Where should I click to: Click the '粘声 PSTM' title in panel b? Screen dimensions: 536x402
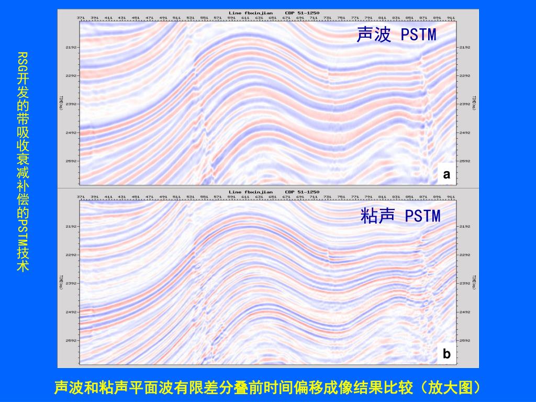click(x=400, y=216)
